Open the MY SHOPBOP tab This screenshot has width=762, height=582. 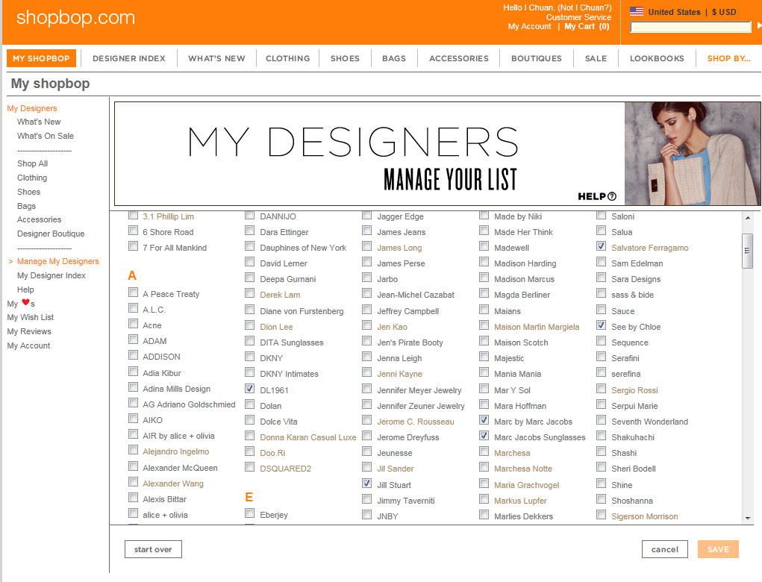[41, 58]
